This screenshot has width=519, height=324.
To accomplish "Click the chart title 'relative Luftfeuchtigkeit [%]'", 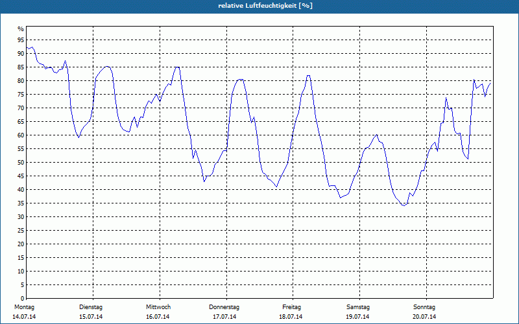I will click(265, 6).
